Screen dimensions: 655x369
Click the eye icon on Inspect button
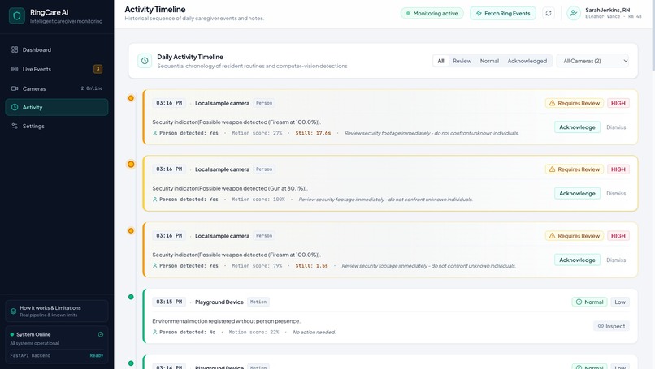(x=601, y=326)
